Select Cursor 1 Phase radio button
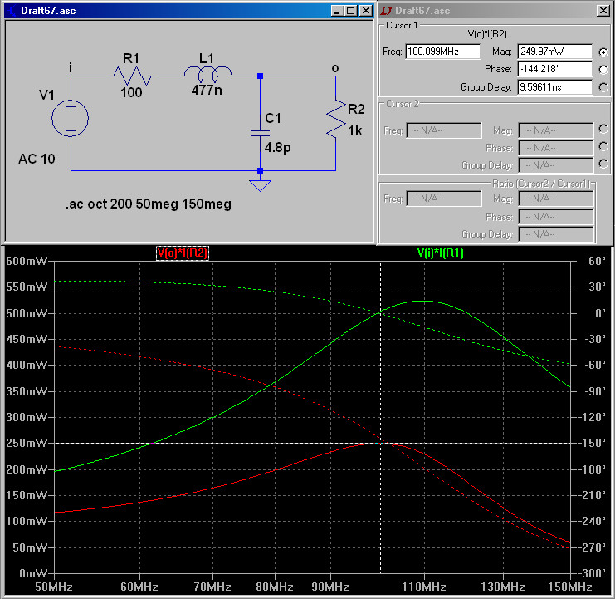 pos(603,70)
